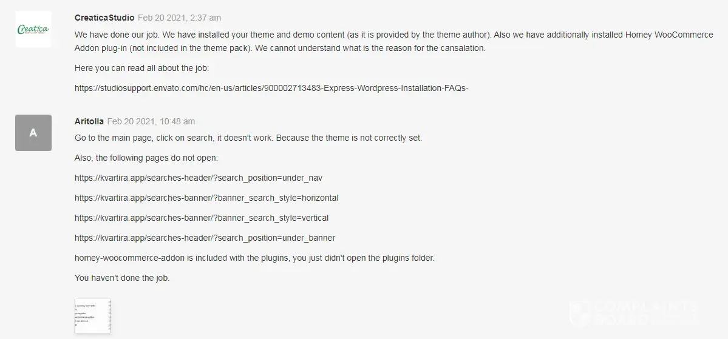Open the banner_search_style=vertical URL
Screen dimensions: 728x339
click(202, 218)
